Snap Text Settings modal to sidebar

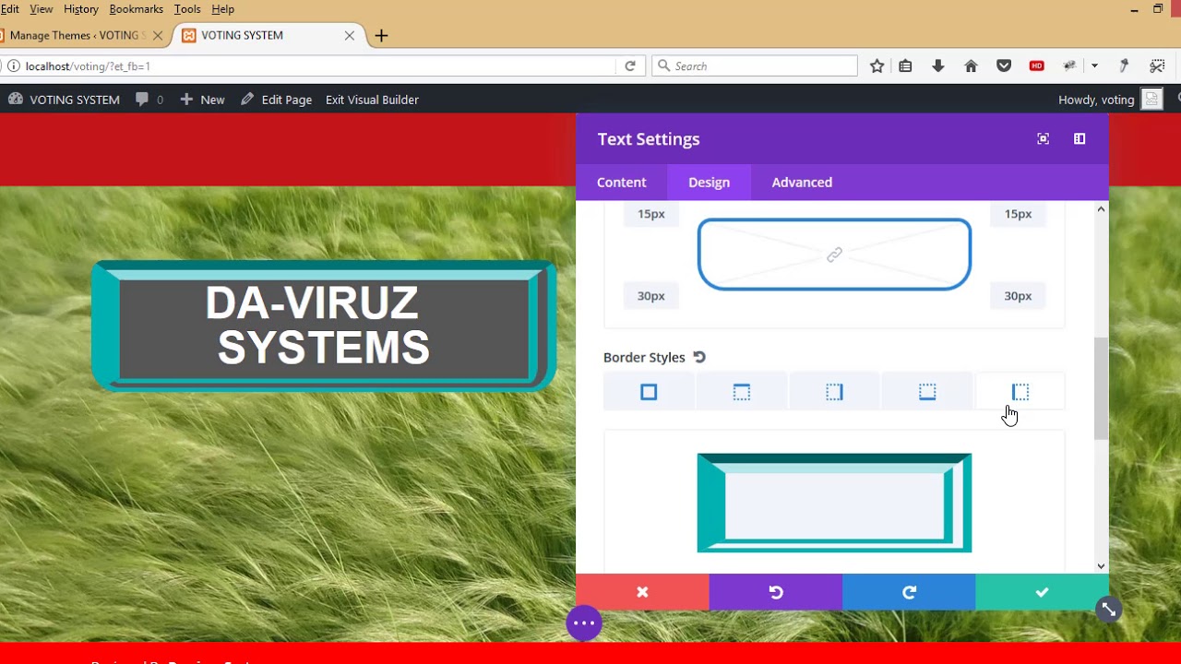(x=1080, y=138)
